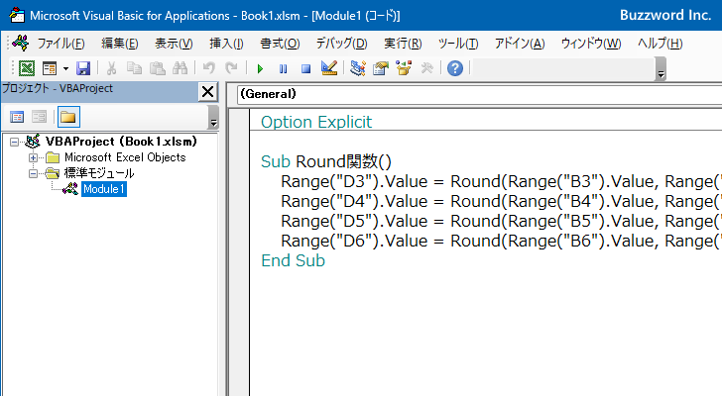The height and width of the screenshot is (396, 722).
Task: Click the Insert UserForm icon
Action: click(x=50, y=68)
